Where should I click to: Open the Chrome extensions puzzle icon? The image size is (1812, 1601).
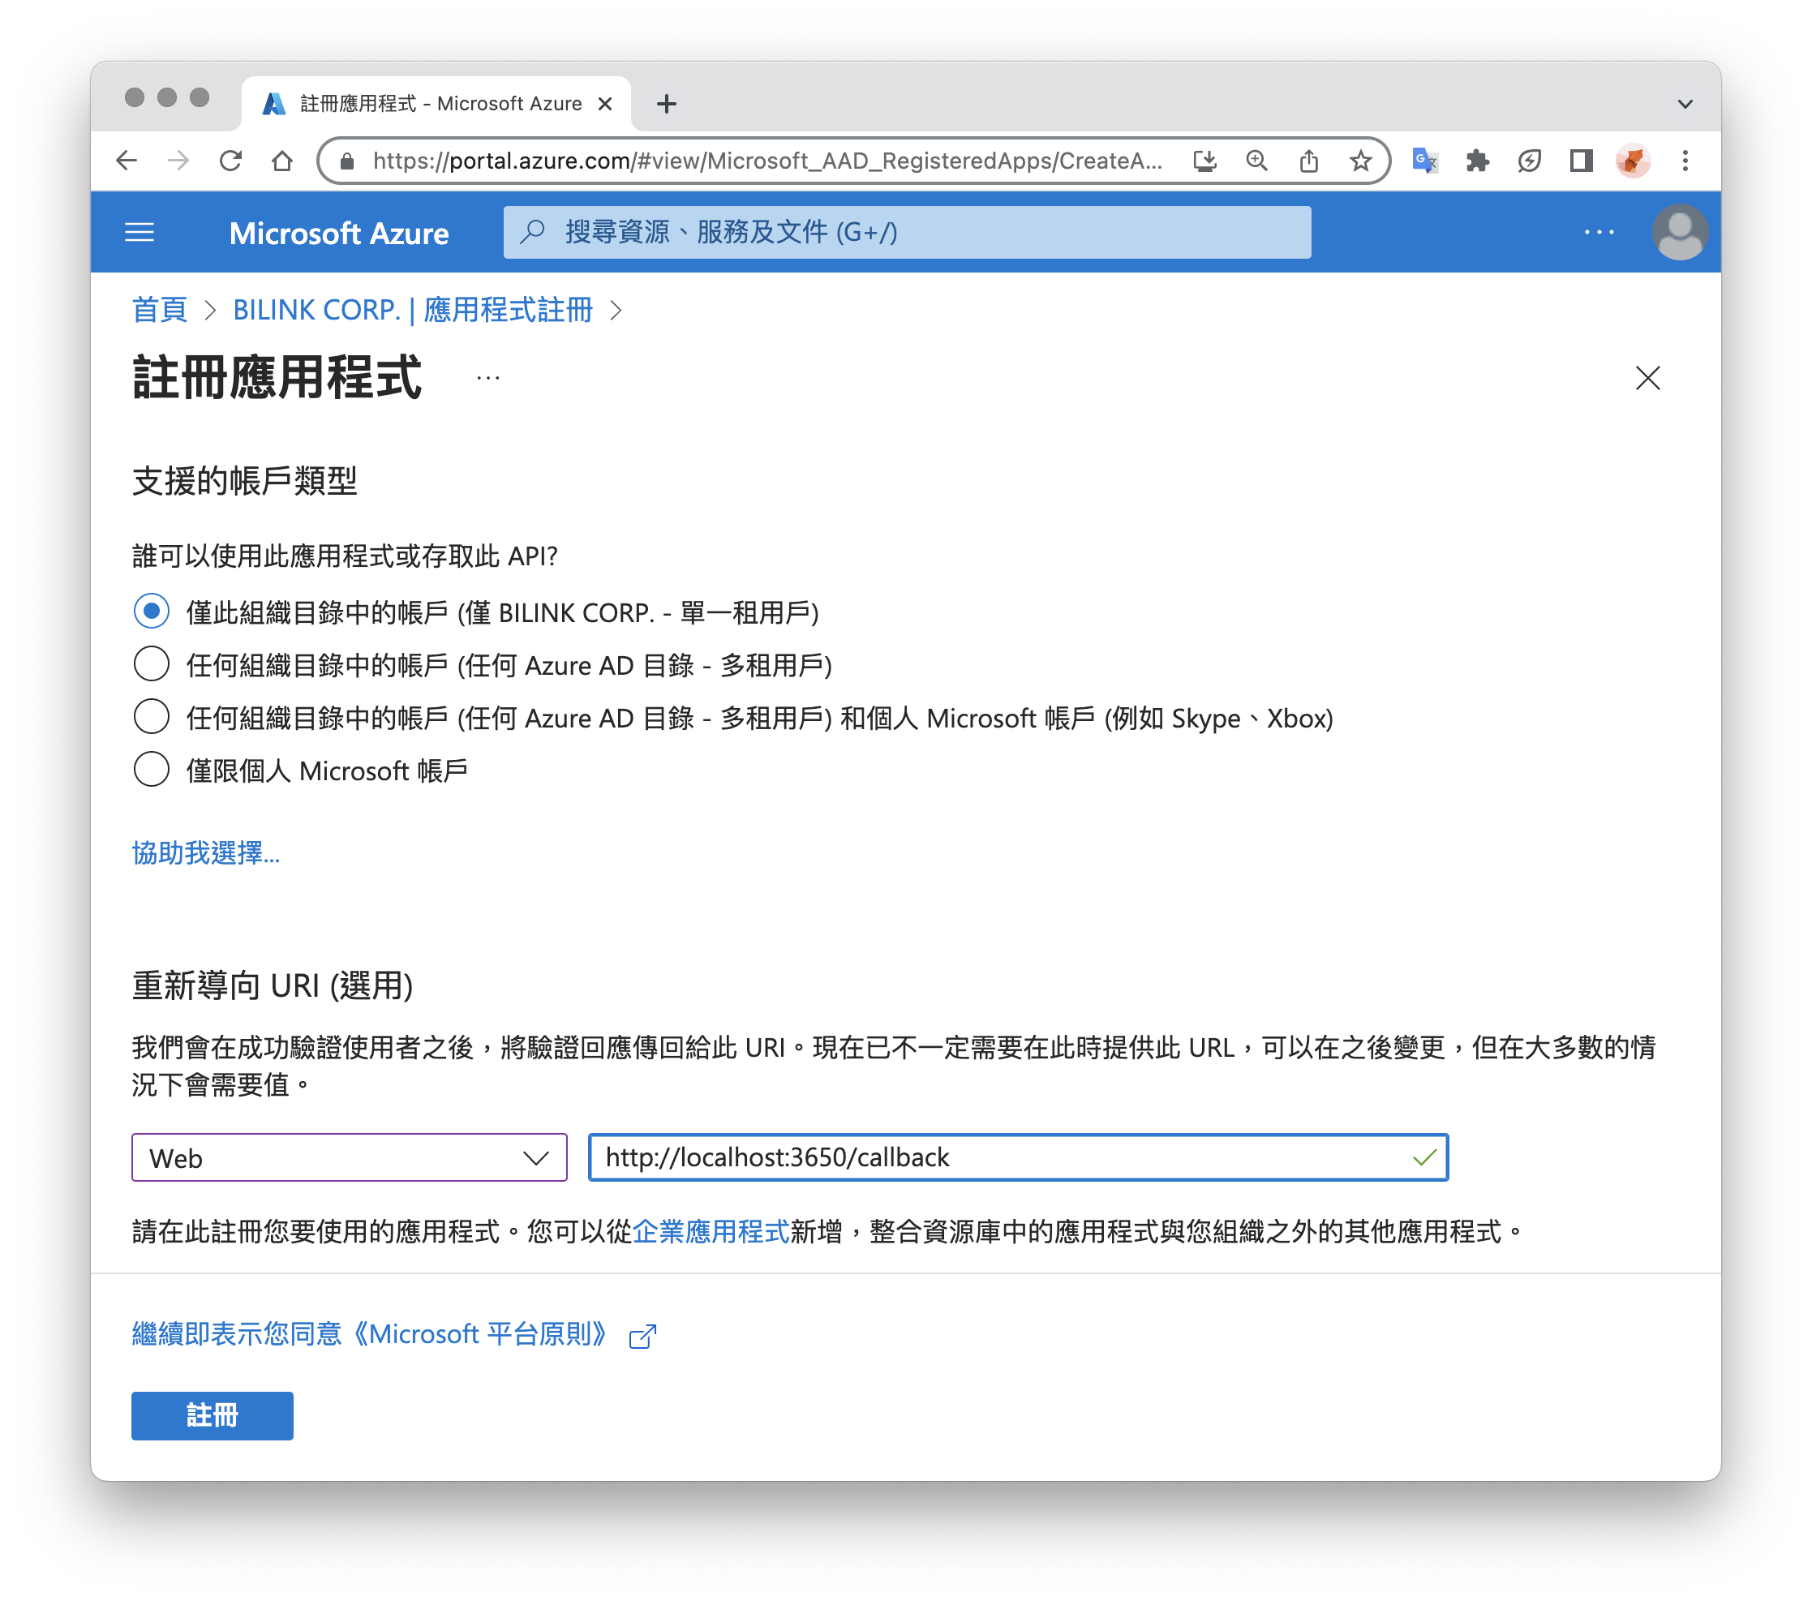click(x=1477, y=161)
